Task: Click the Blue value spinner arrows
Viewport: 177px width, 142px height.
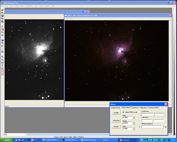Action: tap(134, 128)
